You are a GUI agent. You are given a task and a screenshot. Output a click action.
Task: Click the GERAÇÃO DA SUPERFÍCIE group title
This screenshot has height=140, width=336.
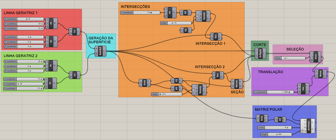coord(101,40)
